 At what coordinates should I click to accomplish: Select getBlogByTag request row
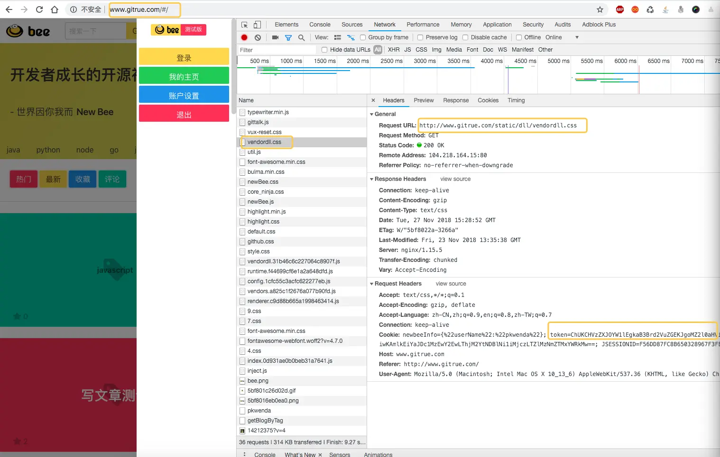coord(302,421)
